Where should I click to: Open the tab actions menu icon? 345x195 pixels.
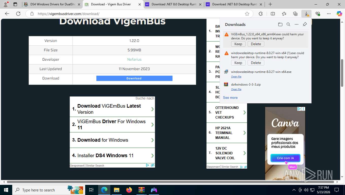(x=15, y=4)
